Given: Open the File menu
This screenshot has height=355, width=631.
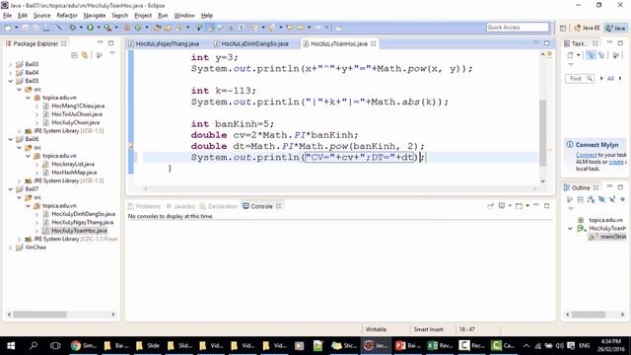Looking at the screenshot, I should coord(7,16).
